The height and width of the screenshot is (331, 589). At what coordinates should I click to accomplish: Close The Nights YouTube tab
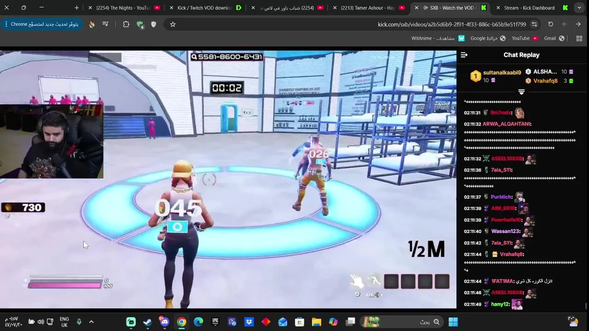pos(90,8)
